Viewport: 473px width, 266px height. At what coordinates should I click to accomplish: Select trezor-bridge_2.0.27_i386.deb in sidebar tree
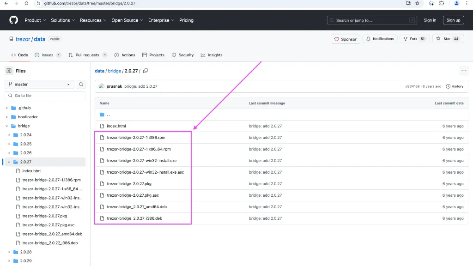click(50, 243)
